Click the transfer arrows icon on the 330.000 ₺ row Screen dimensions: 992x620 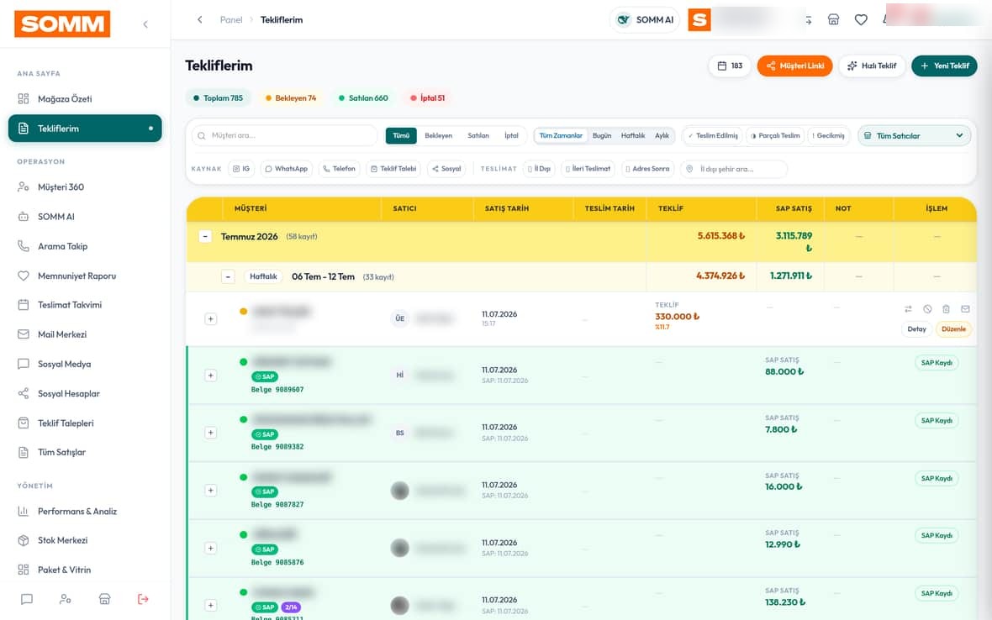point(908,309)
